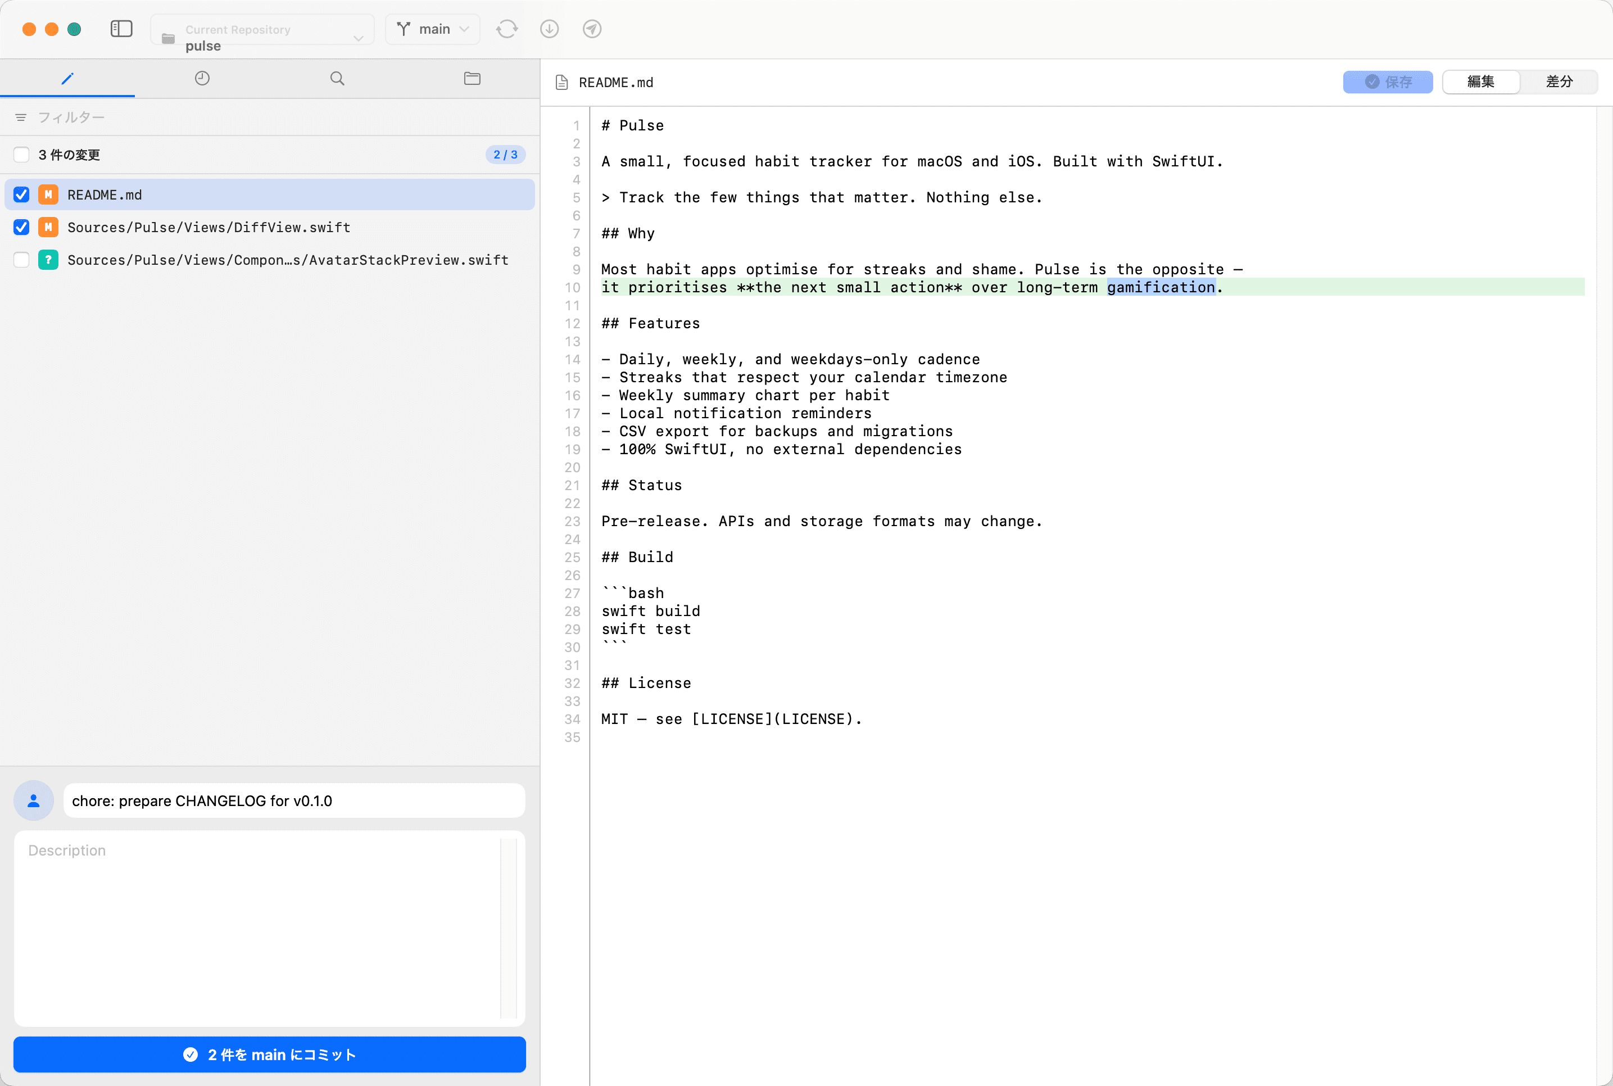This screenshot has height=1086, width=1613.
Task: Switch to 差分 diff mode
Action: pyautogui.click(x=1559, y=82)
